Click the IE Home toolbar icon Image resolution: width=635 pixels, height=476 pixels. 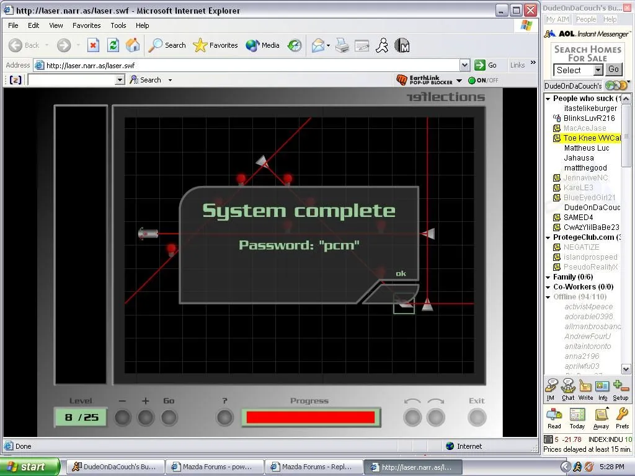(133, 45)
